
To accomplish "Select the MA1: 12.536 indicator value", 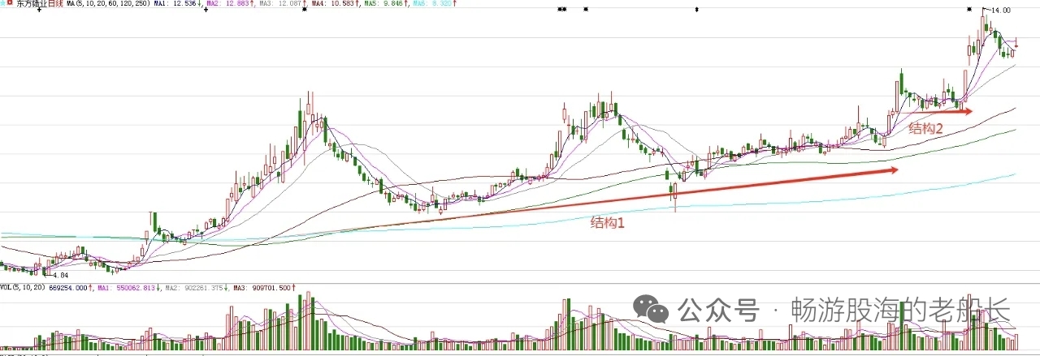I will 177,4.
